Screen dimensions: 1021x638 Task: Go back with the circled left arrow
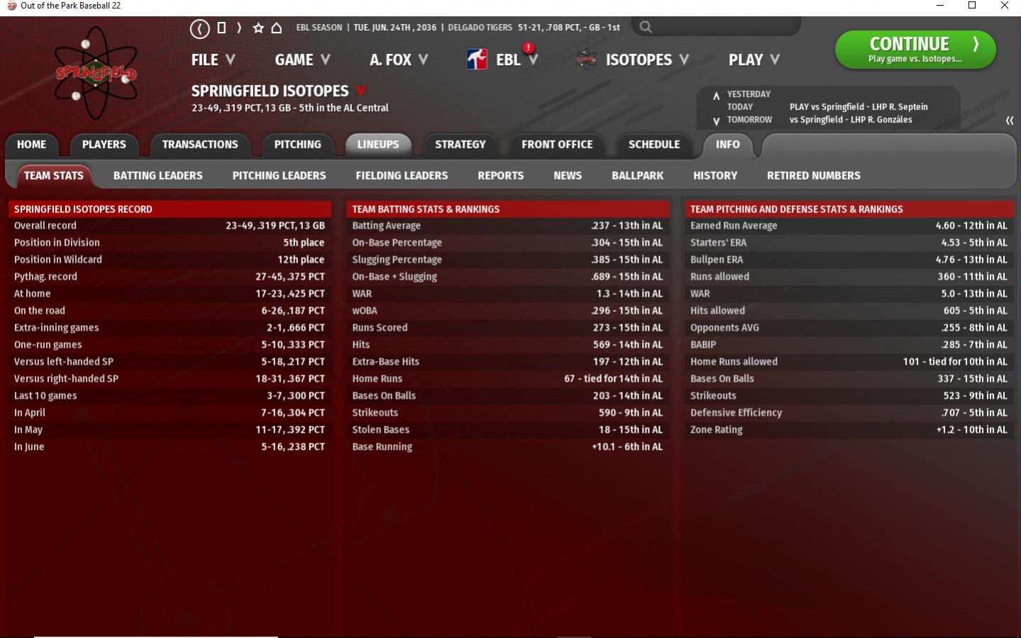[199, 28]
